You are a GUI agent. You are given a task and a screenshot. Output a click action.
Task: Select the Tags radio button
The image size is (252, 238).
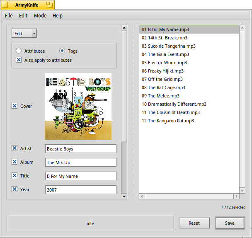coord(62,51)
